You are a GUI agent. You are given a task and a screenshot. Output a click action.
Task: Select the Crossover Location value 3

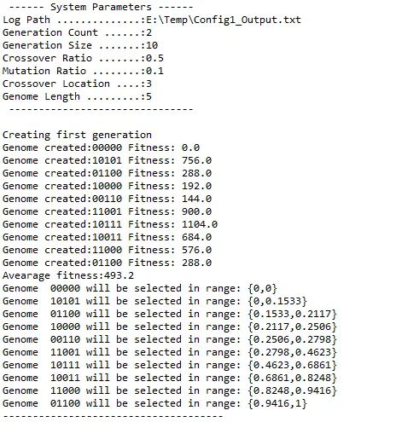pos(148,84)
